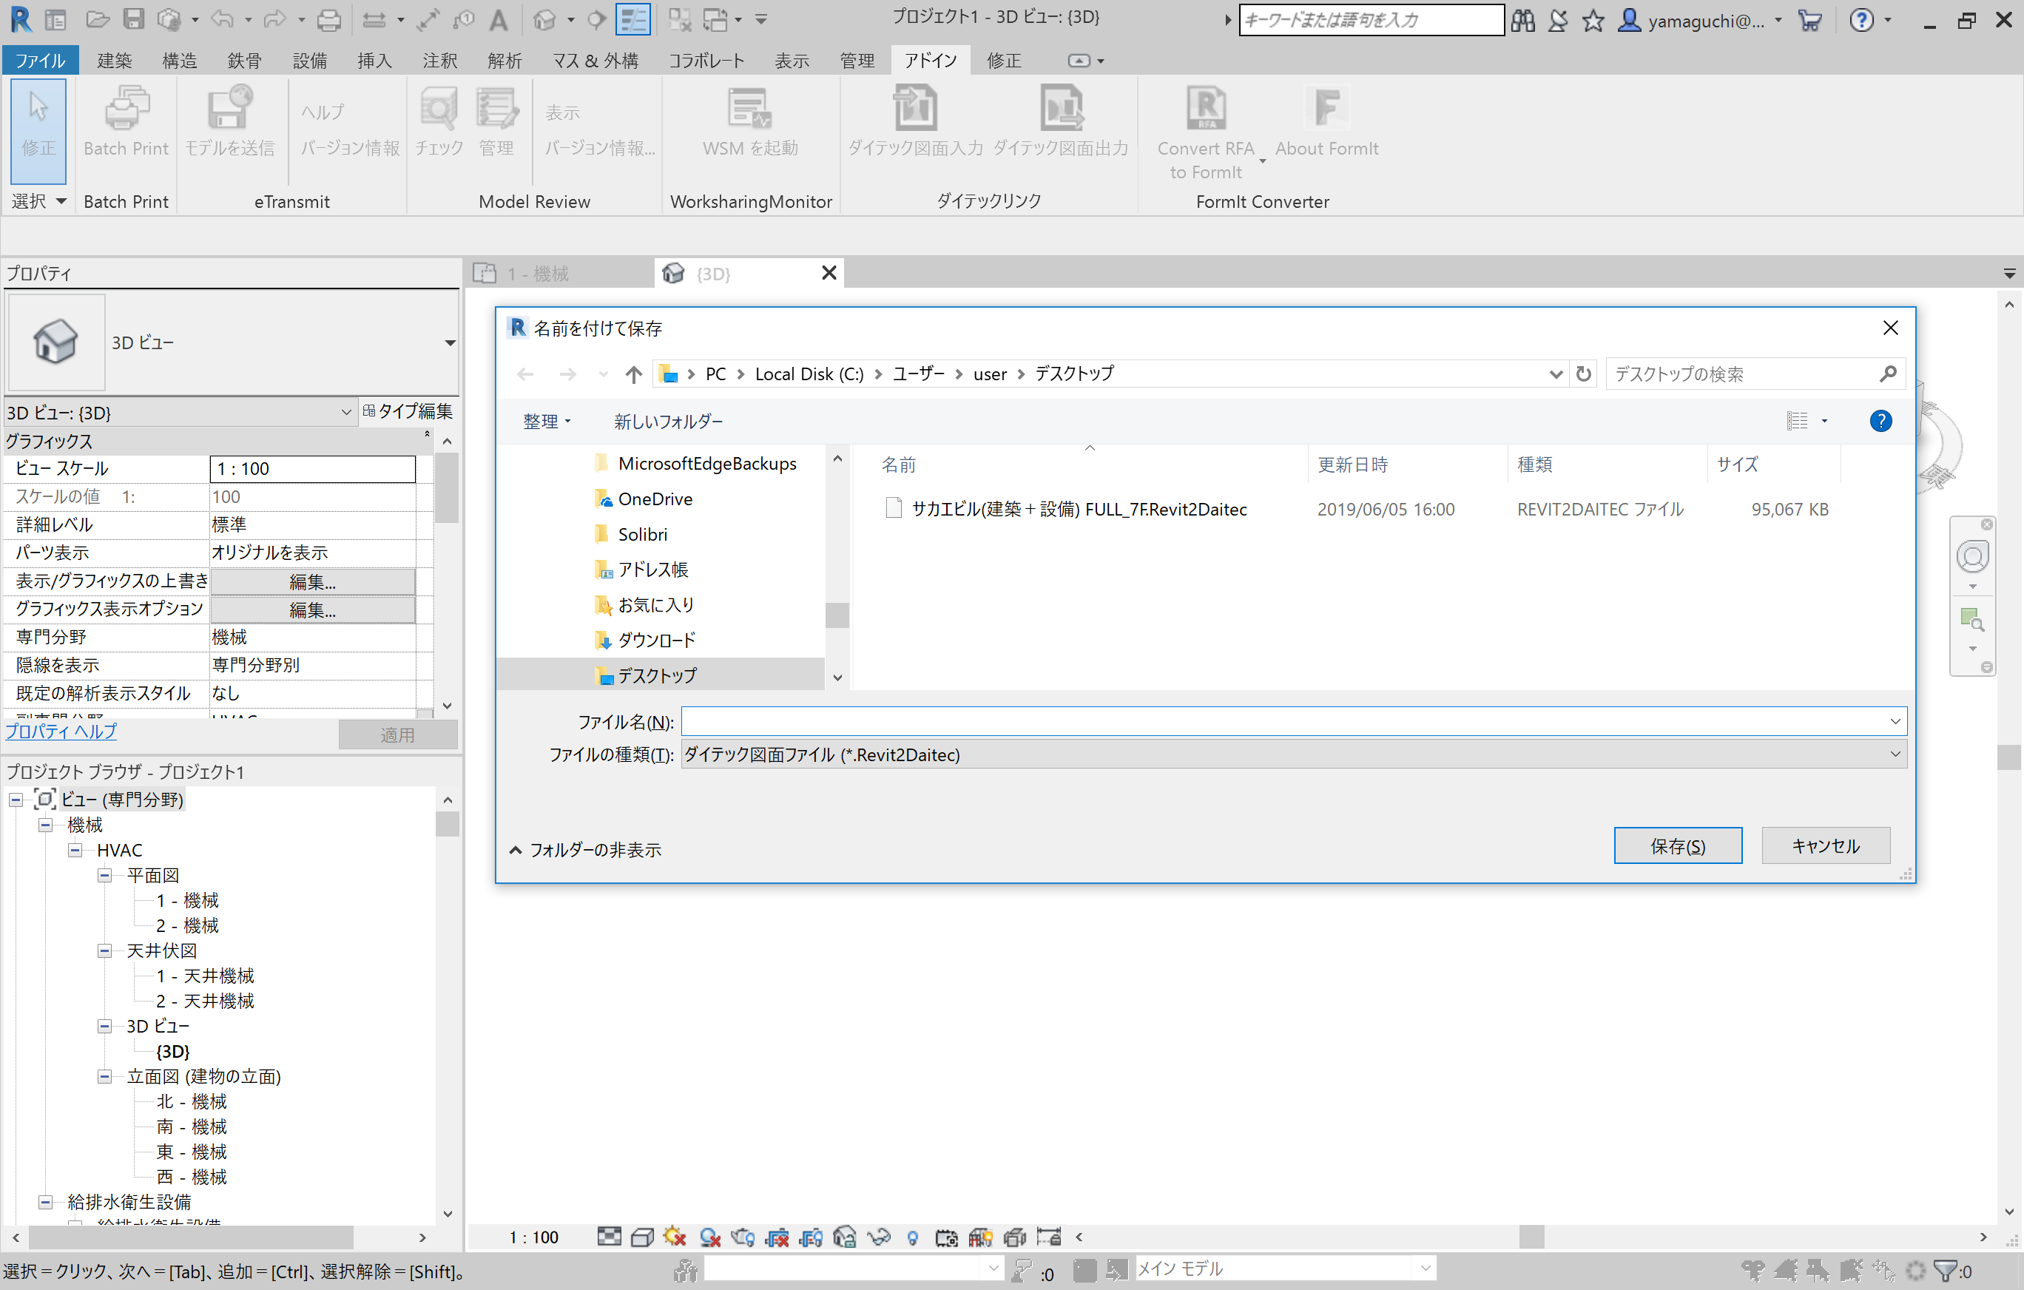2024x1290 pixels.
Task: Collapse the 立面図 (建物の立面) node
Action: pyautogui.click(x=105, y=1076)
